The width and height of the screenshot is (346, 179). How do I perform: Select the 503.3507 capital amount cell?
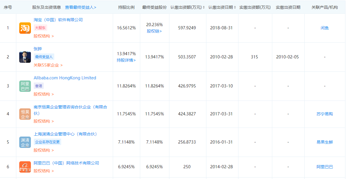click(187, 57)
